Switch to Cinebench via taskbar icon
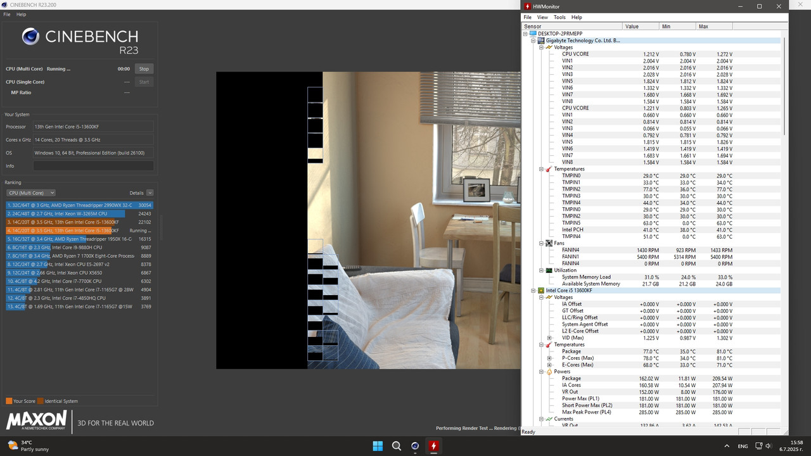 (x=415, y=446)
